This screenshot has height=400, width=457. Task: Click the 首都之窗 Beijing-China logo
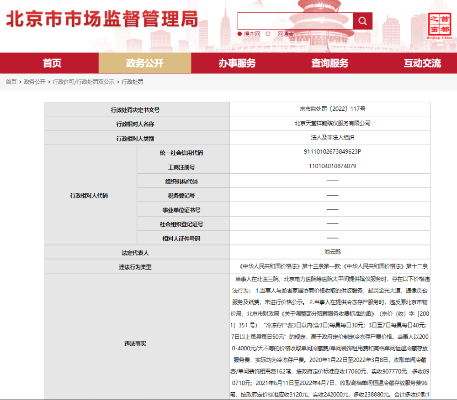[x=440, y=26]
